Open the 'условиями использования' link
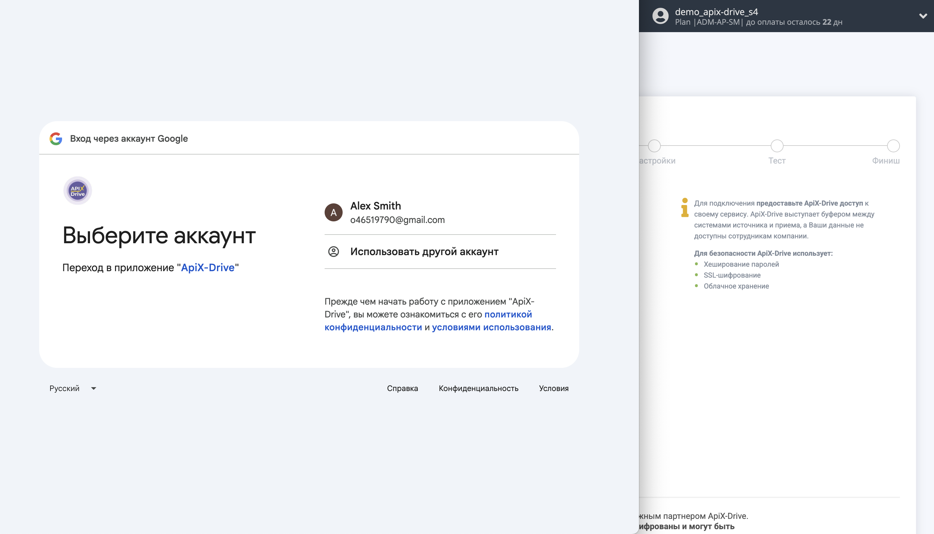This screenshot has height=534, width=934. tap(491, 327)
